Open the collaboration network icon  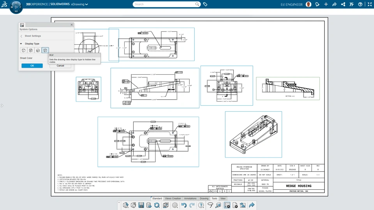[x=343, y=4]
